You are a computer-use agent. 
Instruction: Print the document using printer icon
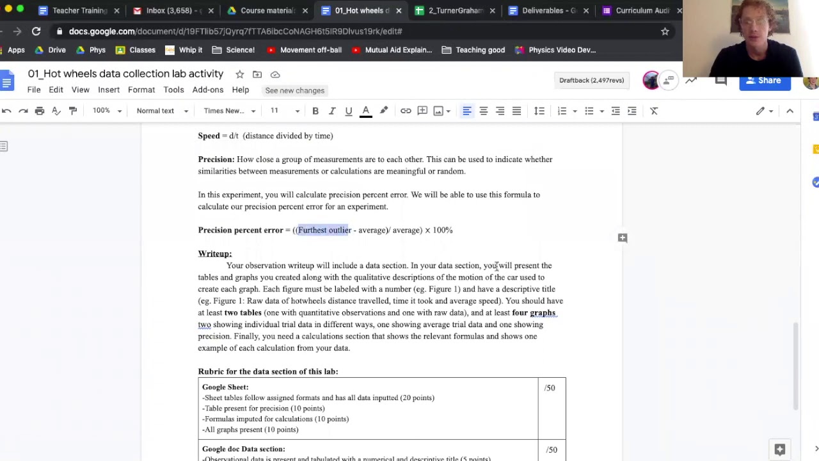(40, 111)
